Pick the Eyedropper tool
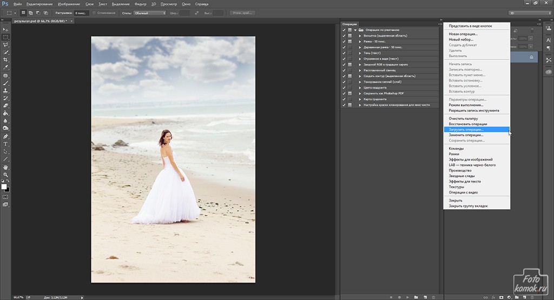The height and width of the screenshot is (300, 554). click(x=5, y=68)
